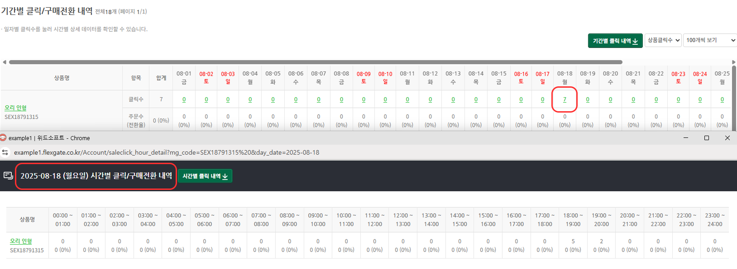
Task: Click the 08-05 click count link
Action: coord(273,99)
